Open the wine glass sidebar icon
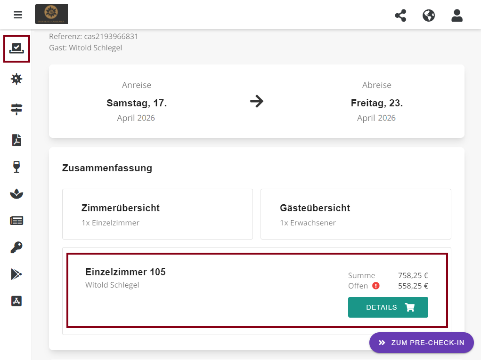The image size is (481, 360). (16, 167)
